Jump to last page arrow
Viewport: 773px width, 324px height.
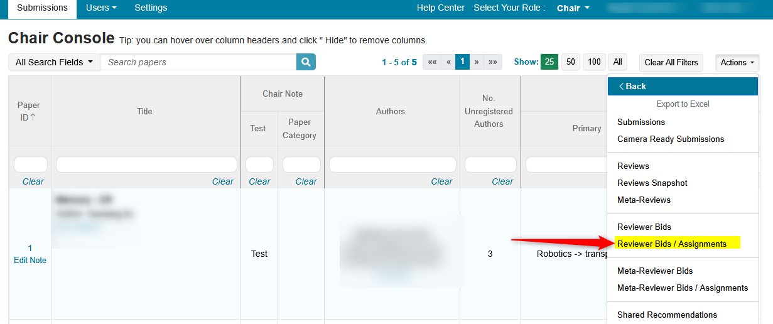click(494, 62)
